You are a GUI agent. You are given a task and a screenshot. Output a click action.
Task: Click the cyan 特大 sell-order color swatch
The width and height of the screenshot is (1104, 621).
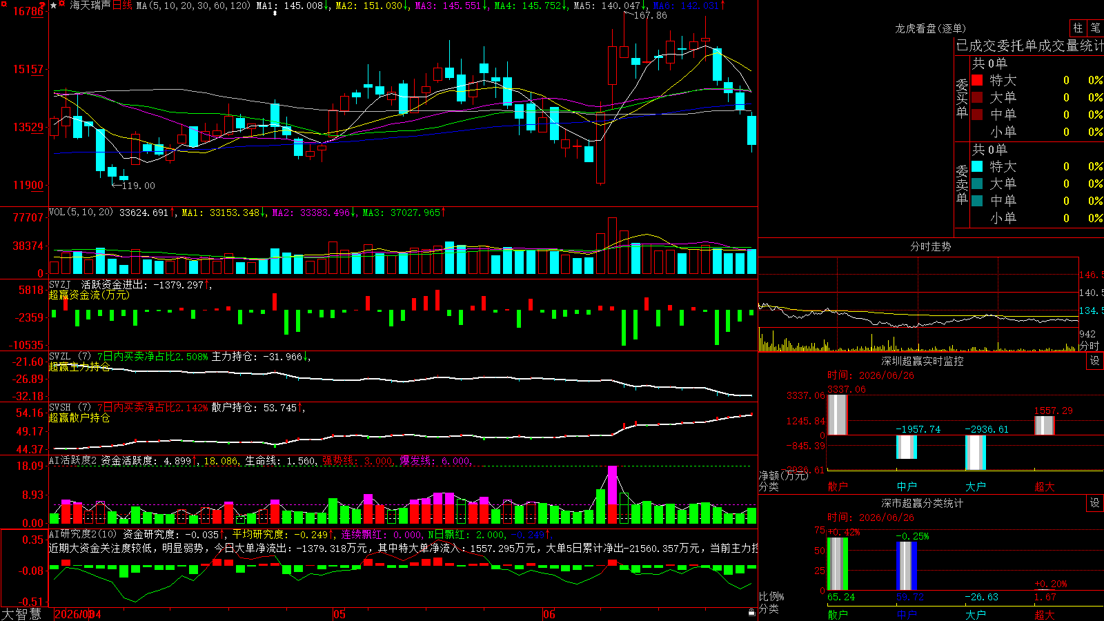tap(977, 166)
